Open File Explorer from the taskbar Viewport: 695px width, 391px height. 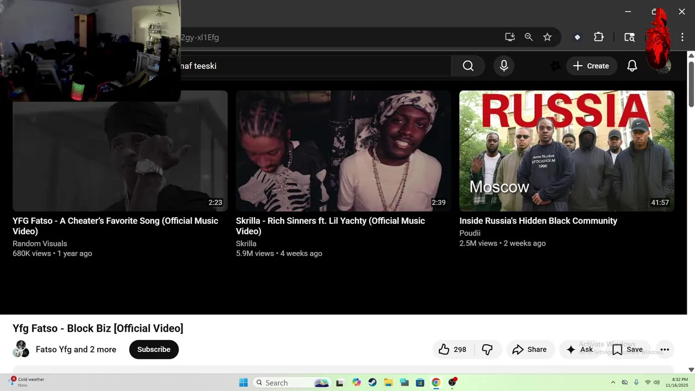click(x=388, y=382)
